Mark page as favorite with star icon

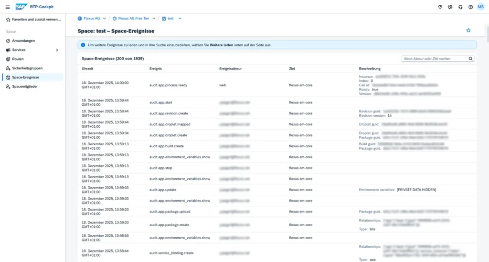468,30
